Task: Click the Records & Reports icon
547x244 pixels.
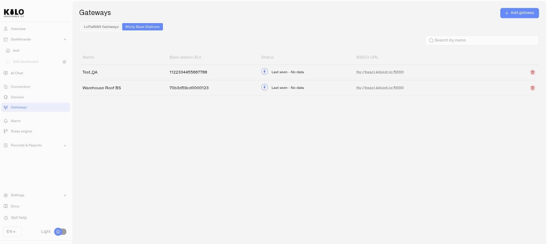Action: click(x=6, y=145)
